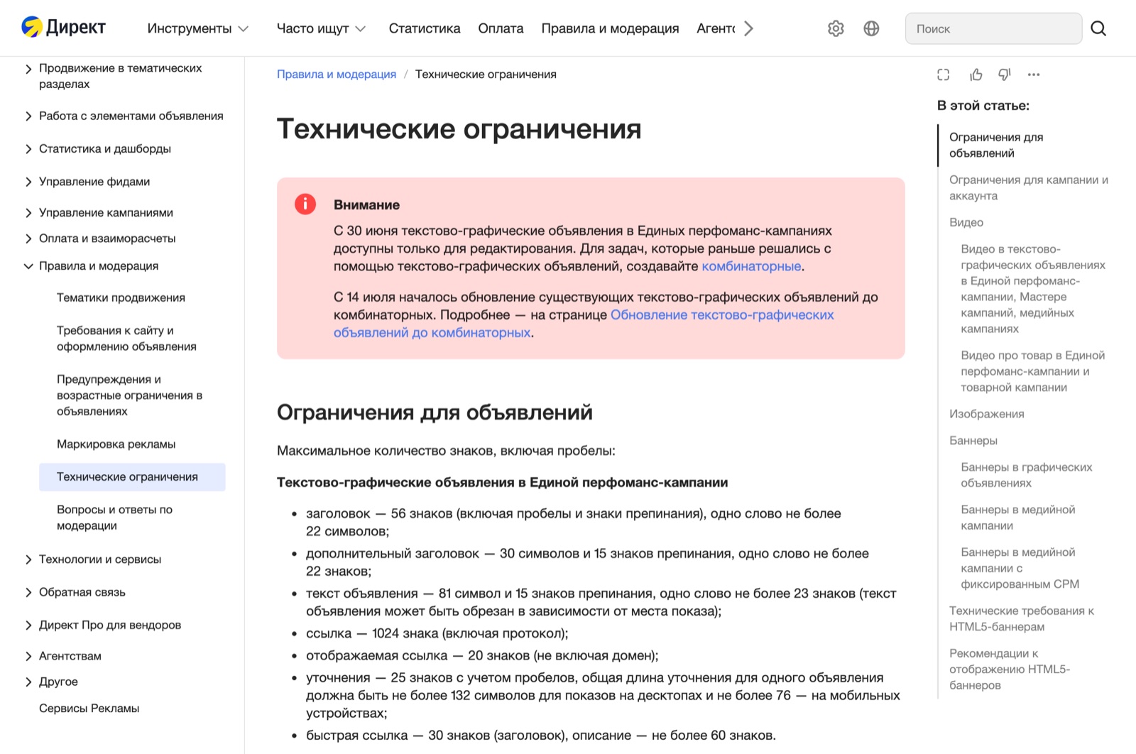Click the Технические ограничения page heading
The height and width of the screenshot is (754, 1136).
(x=459, y=129)
